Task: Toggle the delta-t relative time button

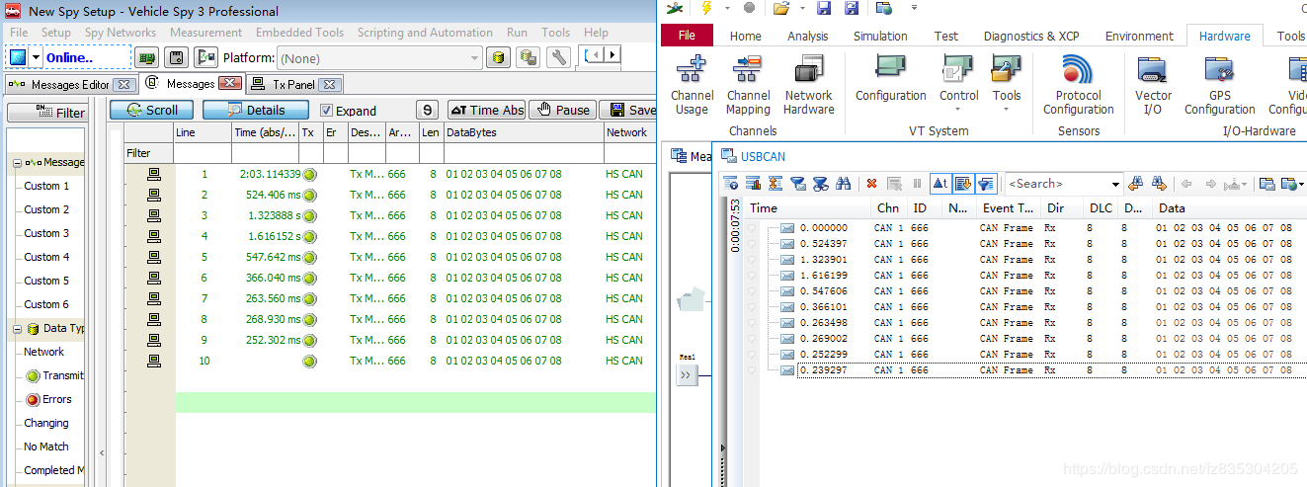Action: pyautogui.click(x=940, y=184)
